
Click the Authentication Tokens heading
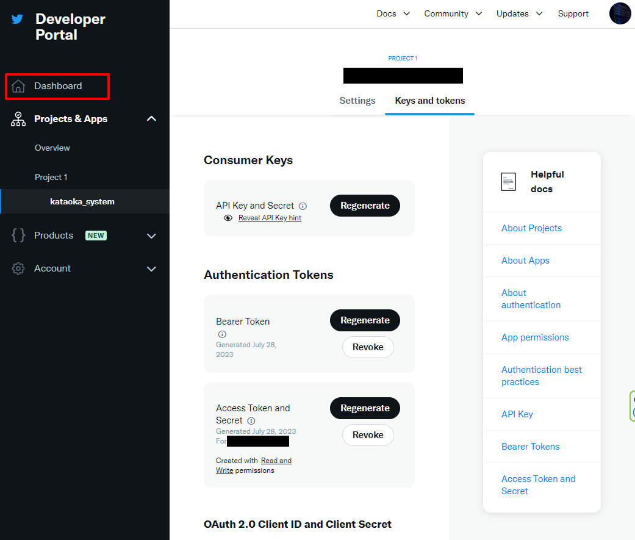[268, 275]
